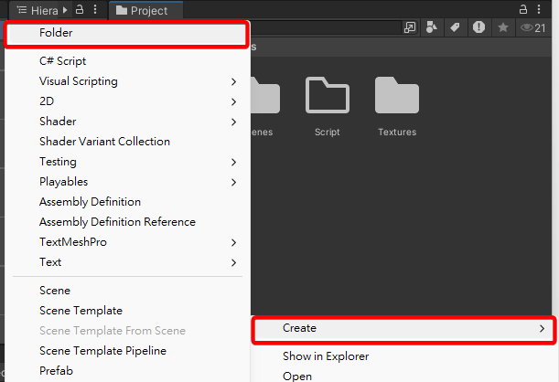Screen dimensions: 559x382
Task: Open the Textures folder
Action: (x=396, y=107)
